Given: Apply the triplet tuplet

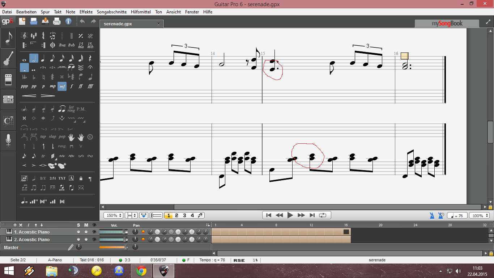Looking at the screenshot, I should pyautogui.click(x=43, y=67).
